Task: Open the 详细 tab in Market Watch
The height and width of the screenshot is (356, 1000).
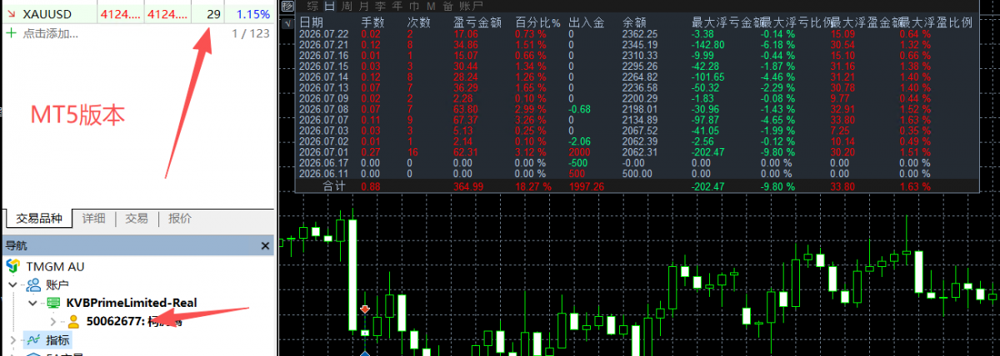Action: click(x=93, y=219)
